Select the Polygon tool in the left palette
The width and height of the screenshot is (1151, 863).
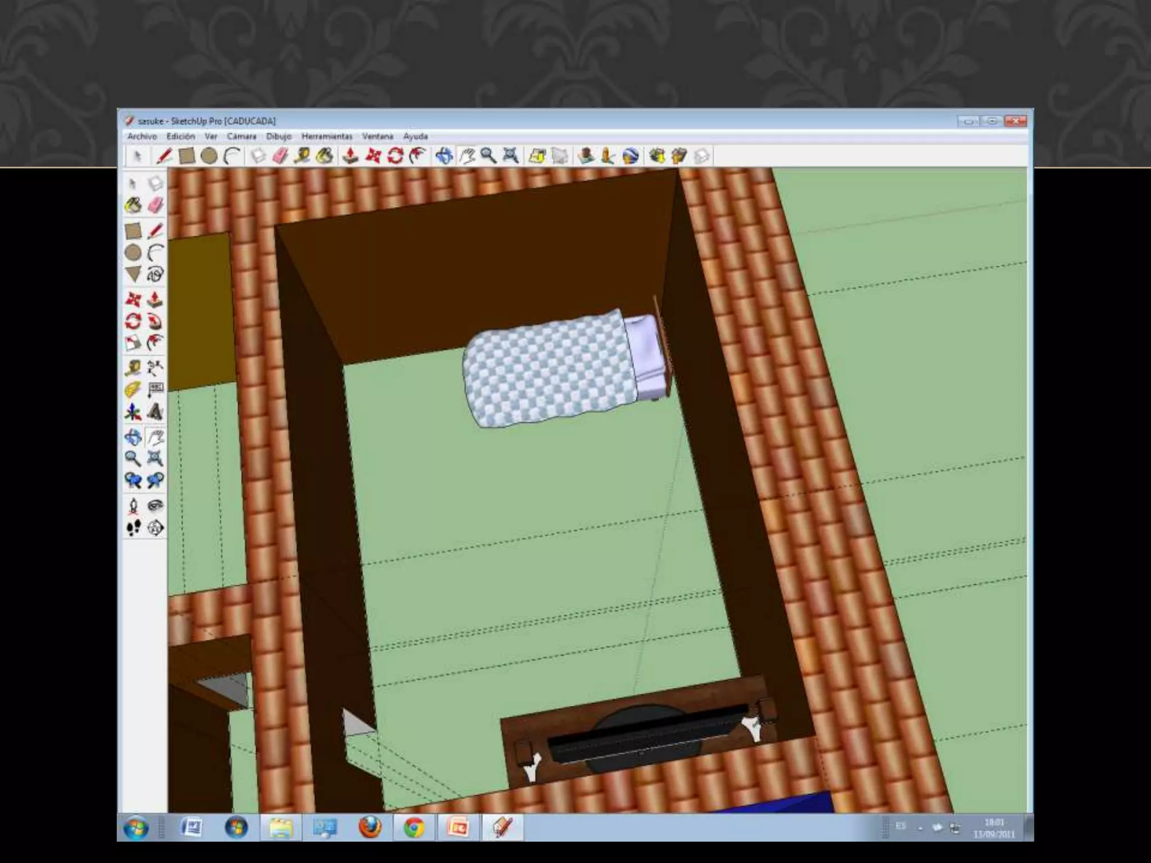coord(133,274)
